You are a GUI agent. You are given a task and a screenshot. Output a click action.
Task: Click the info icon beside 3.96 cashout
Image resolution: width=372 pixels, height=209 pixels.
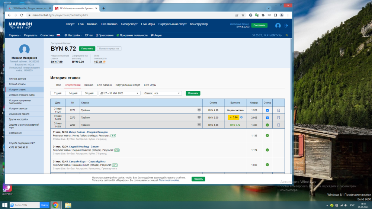coord(241,118)
